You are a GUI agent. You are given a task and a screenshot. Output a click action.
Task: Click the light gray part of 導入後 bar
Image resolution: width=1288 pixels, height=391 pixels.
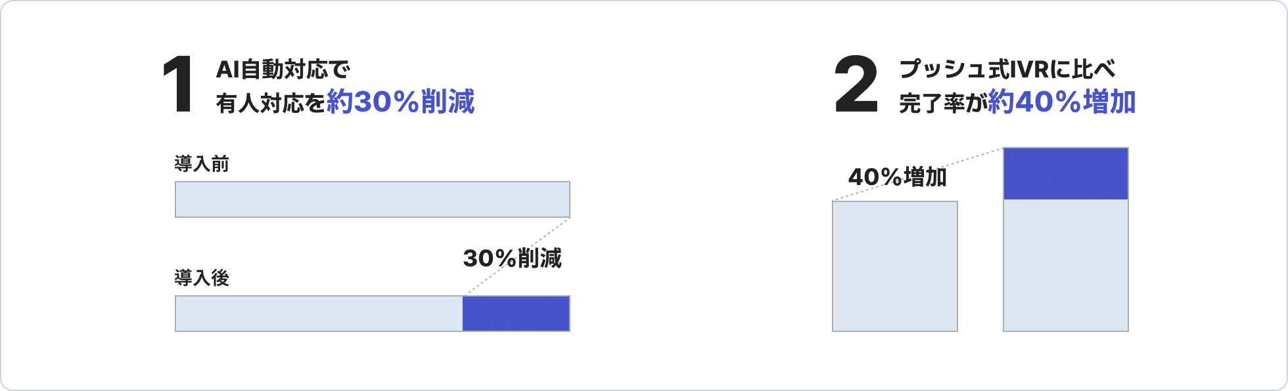point(319,314)
